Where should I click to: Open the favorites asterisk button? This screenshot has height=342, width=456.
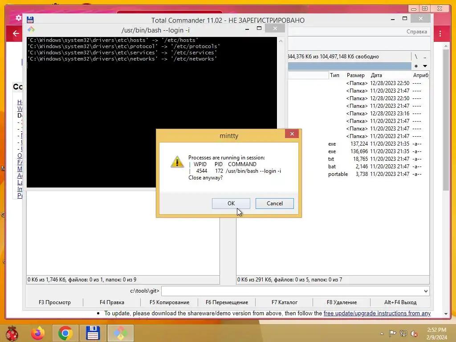pos(416,66)
